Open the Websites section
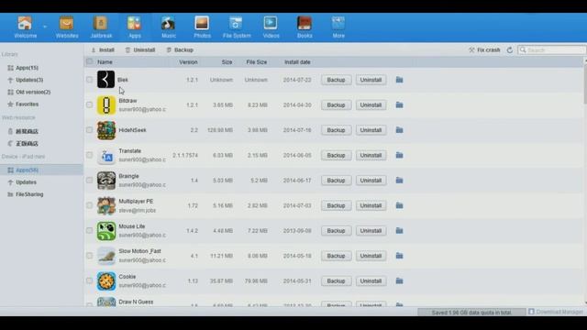The width and height of the screenshot is (587, 330). tap(67, 27)
